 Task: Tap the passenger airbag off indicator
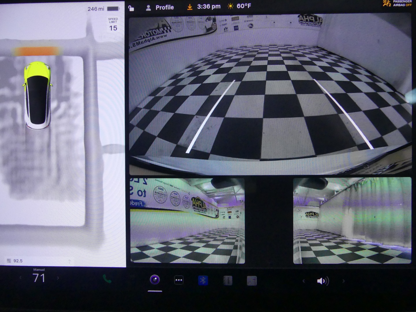click(x=397, y=3)
